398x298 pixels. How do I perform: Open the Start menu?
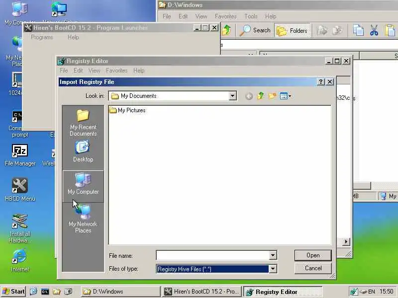tap(13, 292)
